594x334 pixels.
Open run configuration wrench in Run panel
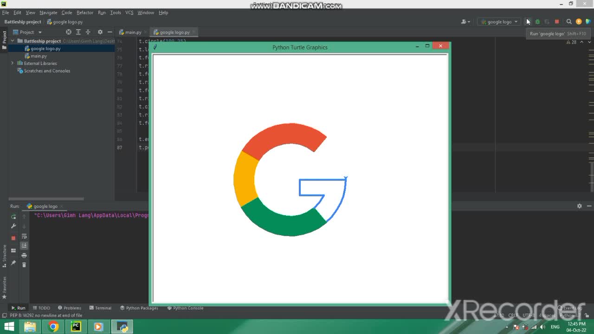(x=13, y=226)
